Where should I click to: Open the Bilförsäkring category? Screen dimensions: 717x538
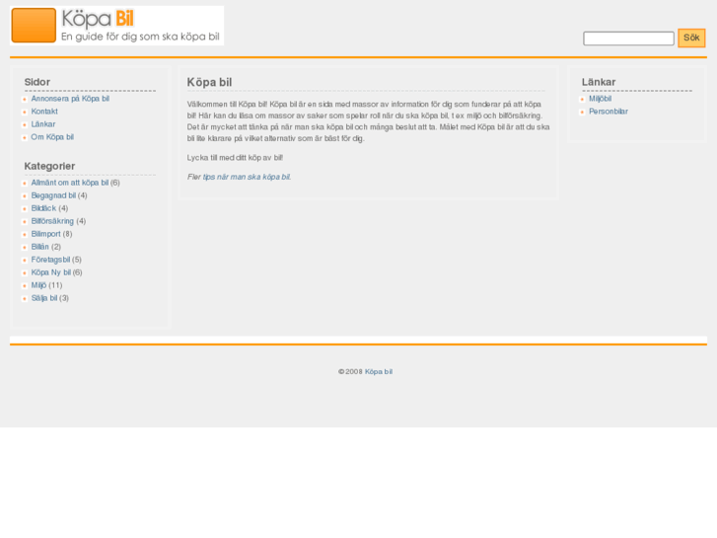(x=52, y=221)
